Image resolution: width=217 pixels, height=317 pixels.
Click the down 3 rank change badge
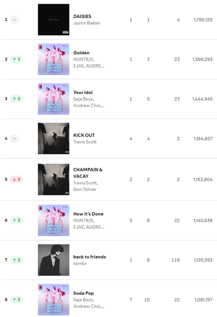[x=16, y=179]
